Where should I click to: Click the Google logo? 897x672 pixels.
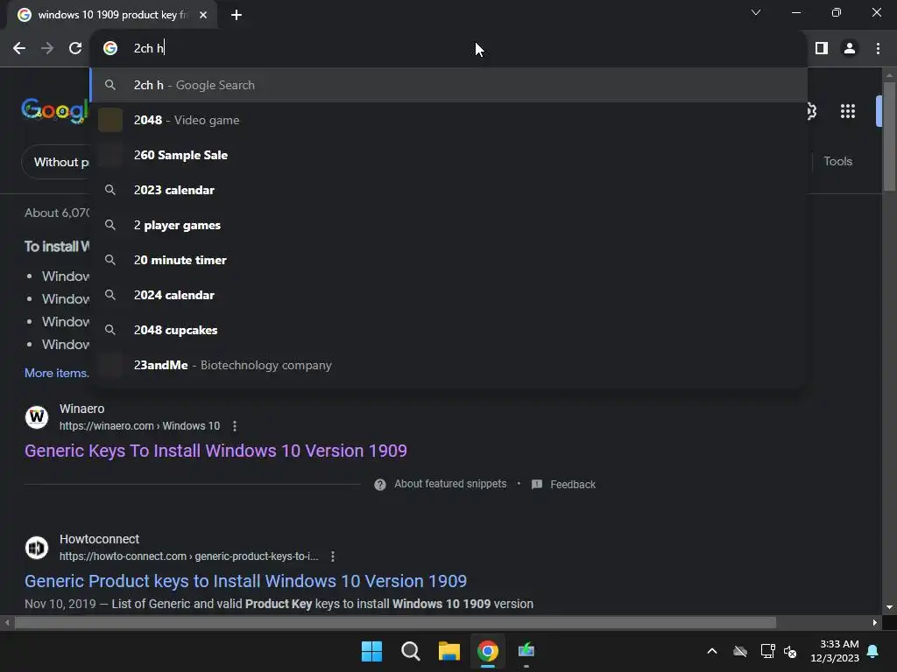click(55, 110)
